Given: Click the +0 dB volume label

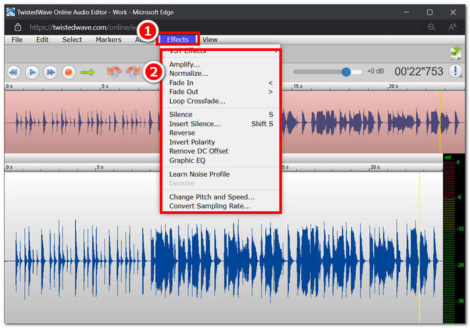Looking at the screenshot, I should (375, 71).
